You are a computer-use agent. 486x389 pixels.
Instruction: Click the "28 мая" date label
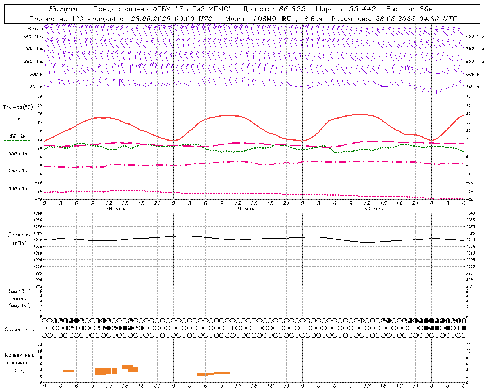coord(115,209)
